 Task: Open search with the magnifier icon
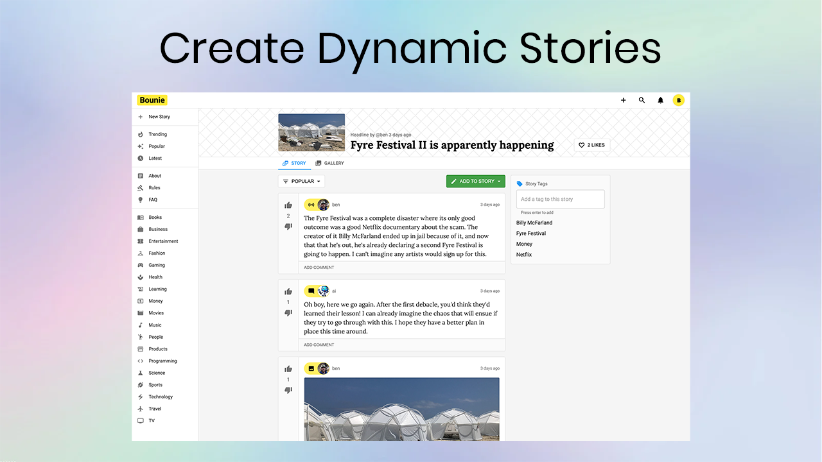coord(642,100)
